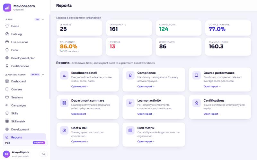
Task: Open report link for Compliance
Action: click(x=146, y=86)
